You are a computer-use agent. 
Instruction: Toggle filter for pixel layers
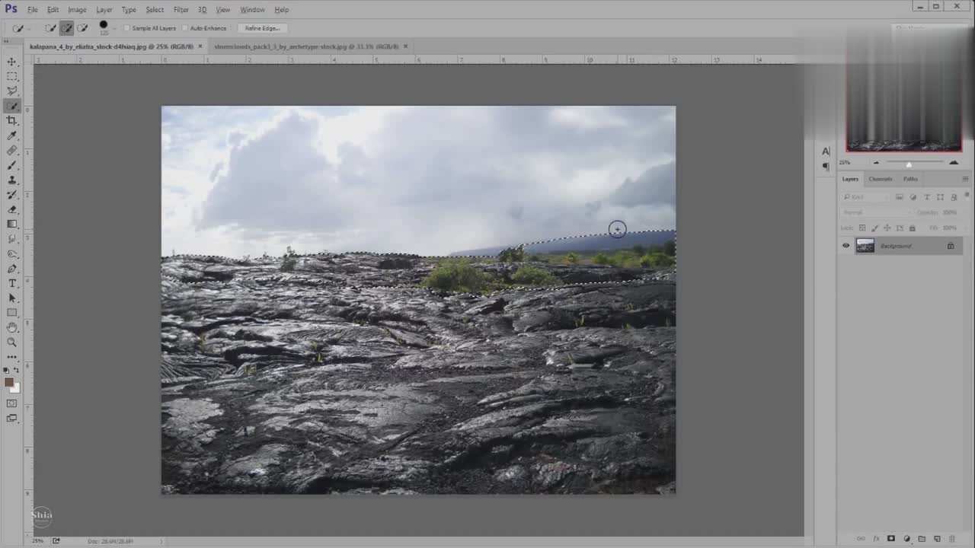900,197
